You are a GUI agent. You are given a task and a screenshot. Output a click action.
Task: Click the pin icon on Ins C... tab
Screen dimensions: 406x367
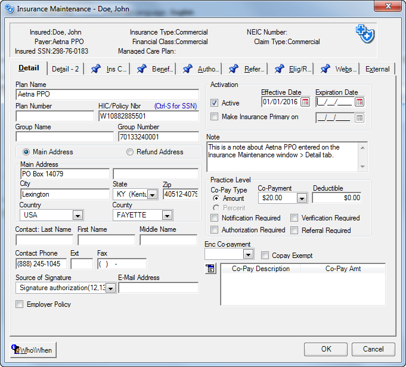tap(96, 69)
